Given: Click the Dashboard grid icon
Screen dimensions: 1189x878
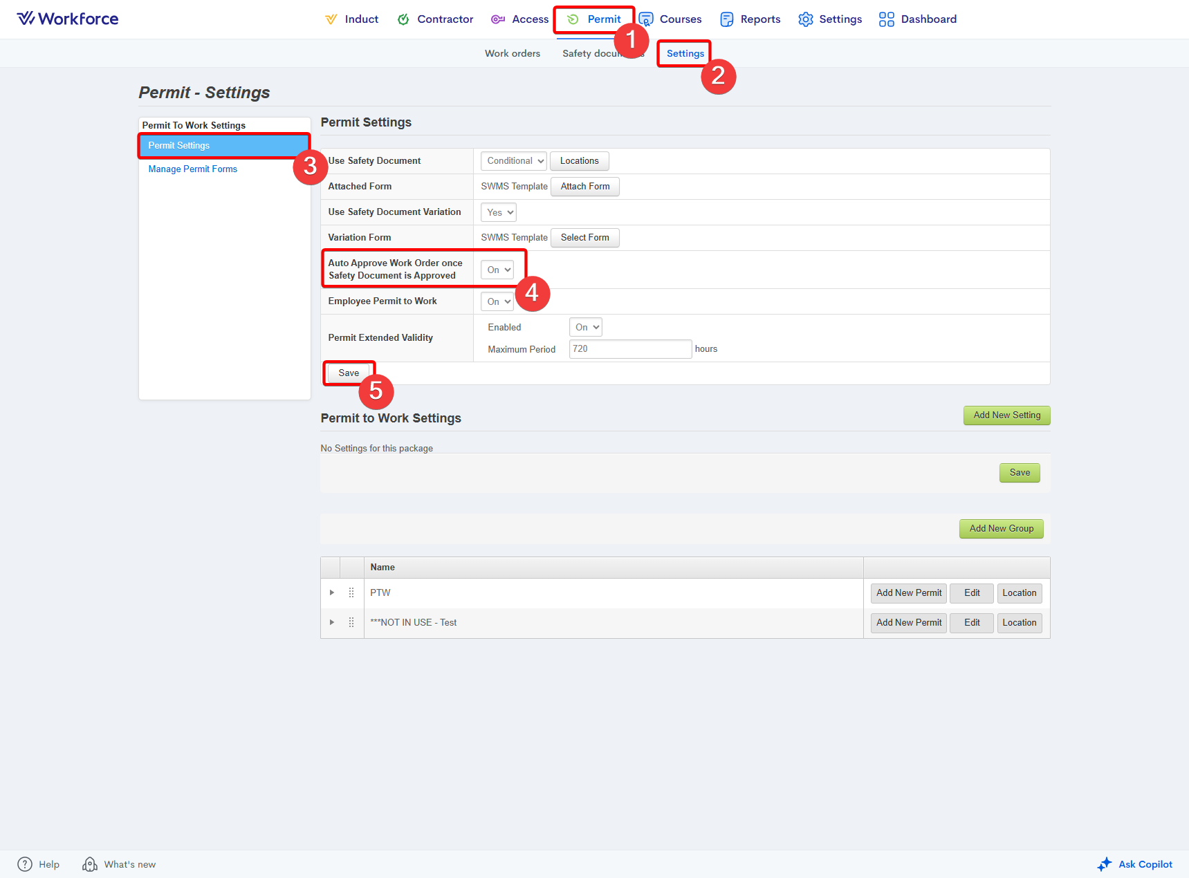Looking at the screenshot, I should pyautogui.click(x=886, y=19).
